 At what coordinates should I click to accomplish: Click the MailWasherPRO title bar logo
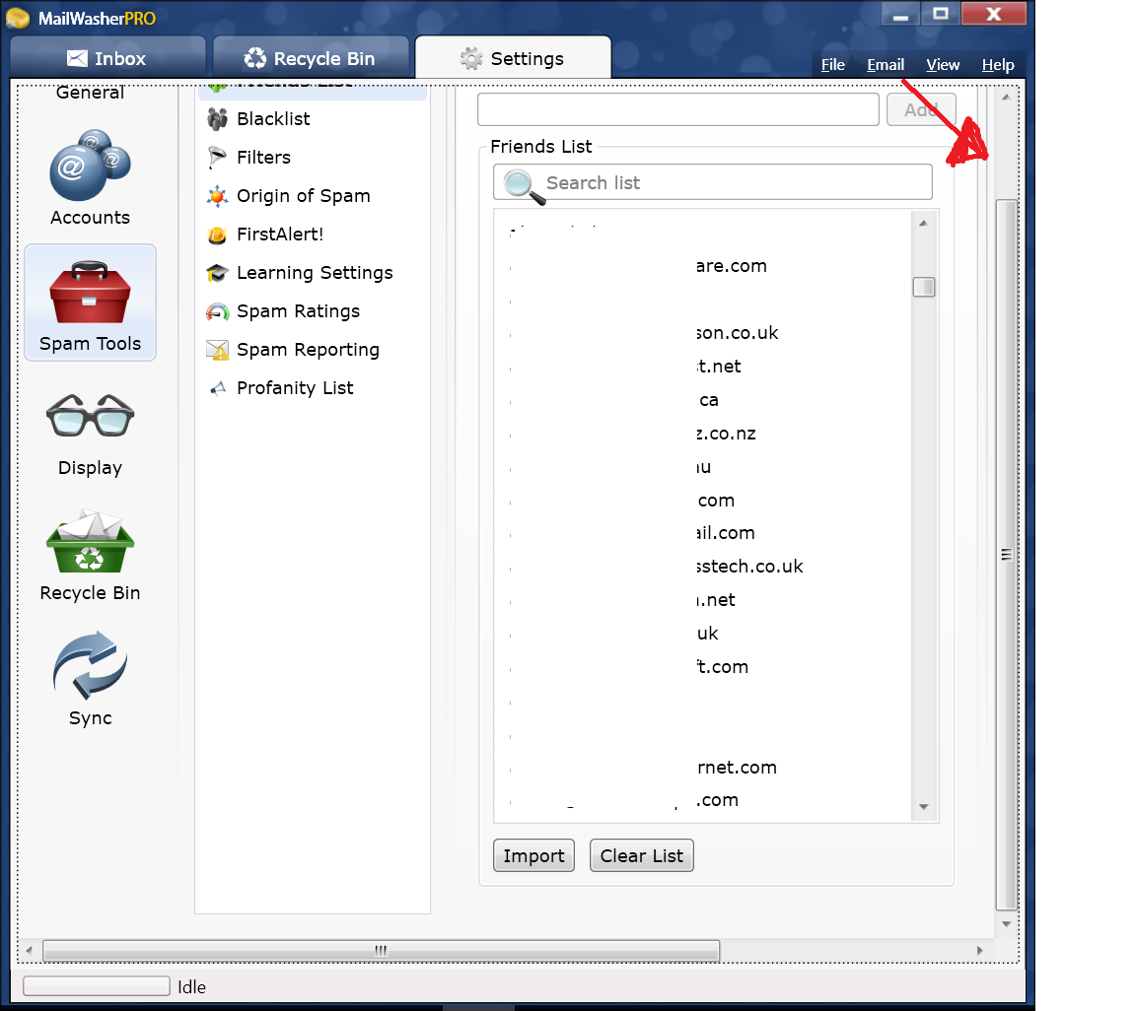tap(18, 18)
